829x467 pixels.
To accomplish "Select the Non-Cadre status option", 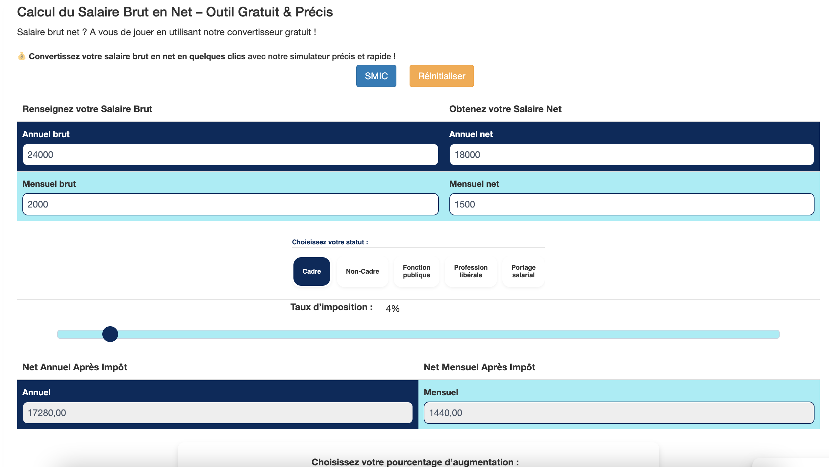I will pyautogui.click(x=362, y=271).
